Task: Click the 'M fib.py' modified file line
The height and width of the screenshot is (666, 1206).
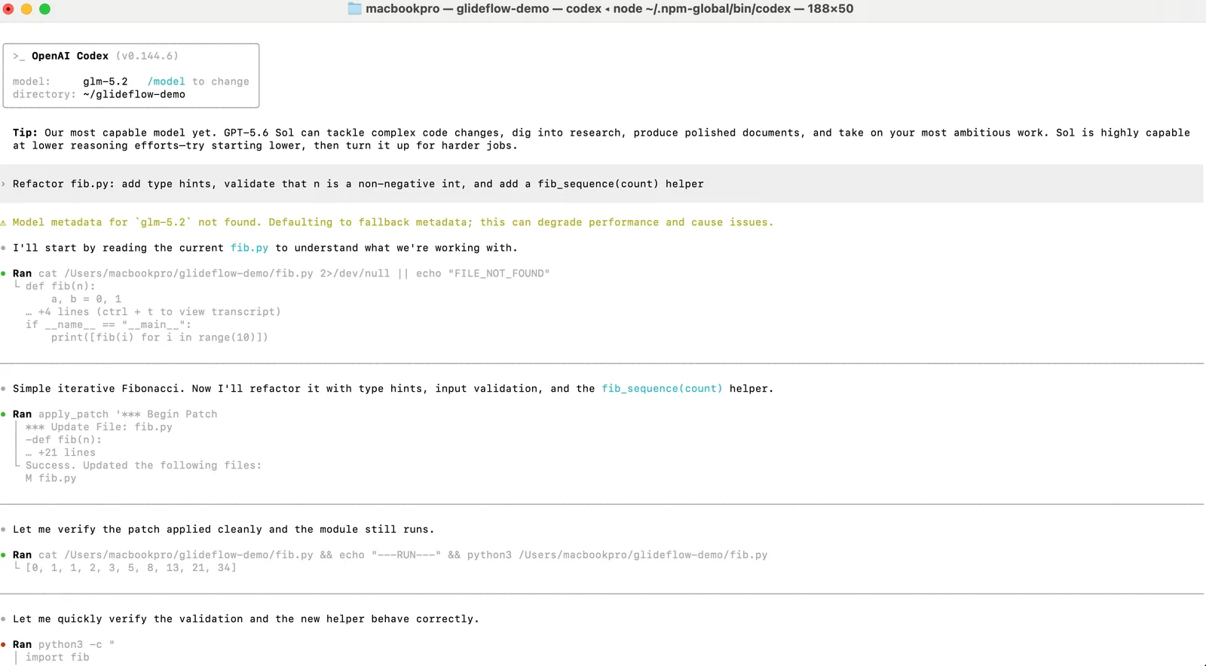Action: 51,478
